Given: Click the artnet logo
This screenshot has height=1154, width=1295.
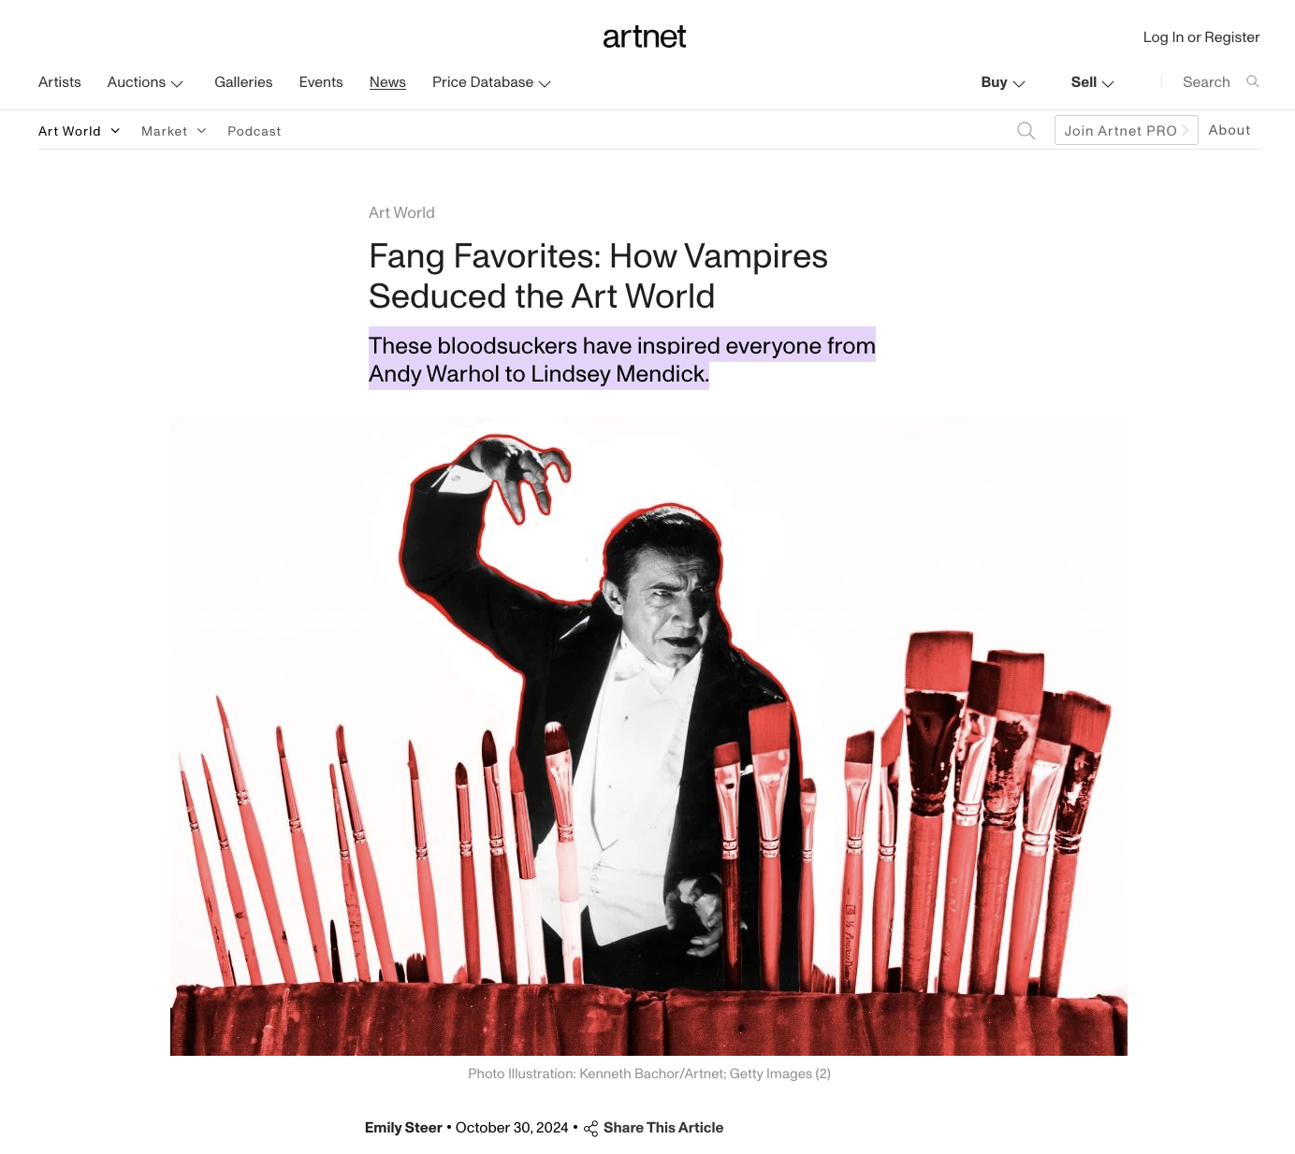Looking at the screenshot, I should pos(644,37).
